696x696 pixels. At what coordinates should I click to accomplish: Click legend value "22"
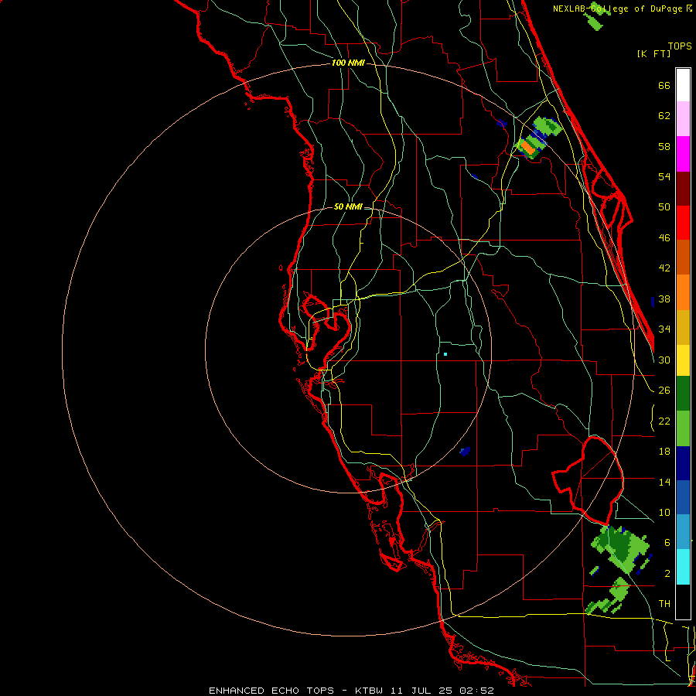coord(664,421)
